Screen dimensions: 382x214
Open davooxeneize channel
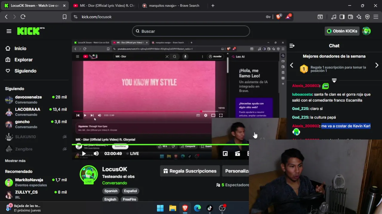pyautogui.click(x=36, y=100)
